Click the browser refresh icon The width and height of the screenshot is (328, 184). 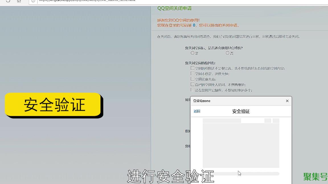pyautogui.click(x=8, y=1)
